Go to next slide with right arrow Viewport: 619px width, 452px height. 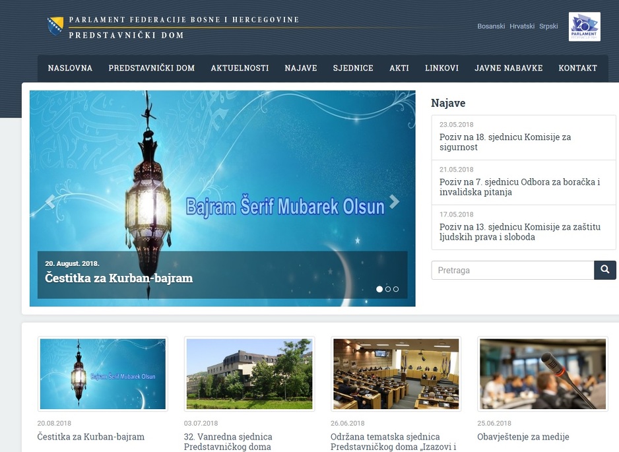[395, 201]
